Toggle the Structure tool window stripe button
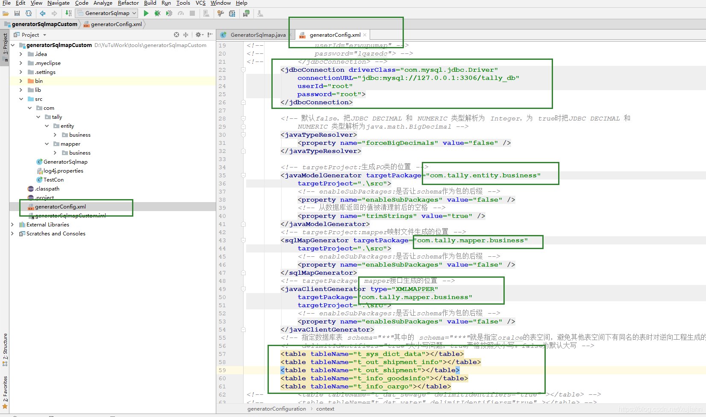The width and height of the screenshot is (706, 417). click(x=5, y=349)
